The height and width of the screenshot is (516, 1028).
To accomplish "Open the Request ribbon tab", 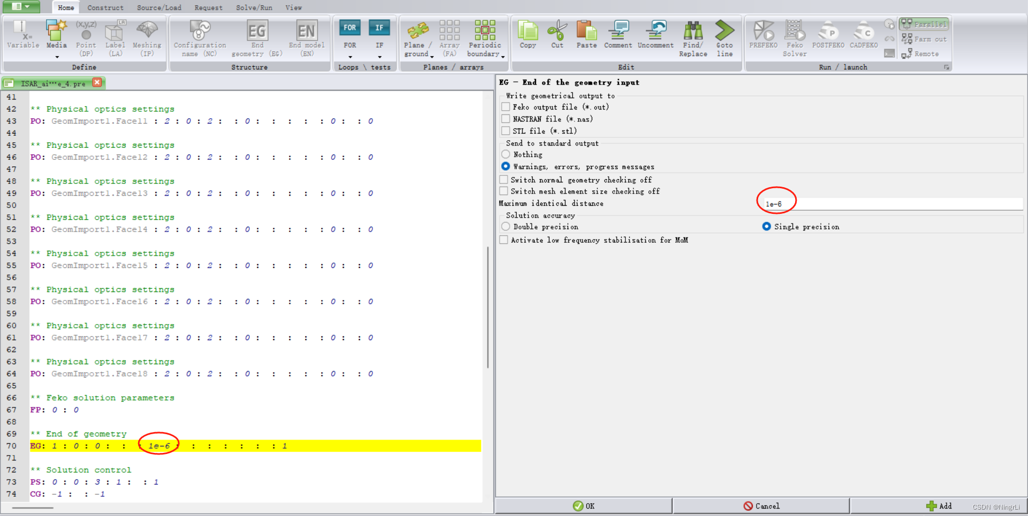I will tap(208, 7).
